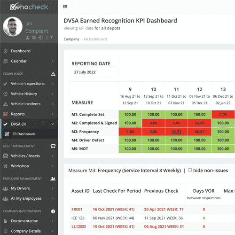
Task: Click the Compliance warning triangle icon
Action: point(53,74)
